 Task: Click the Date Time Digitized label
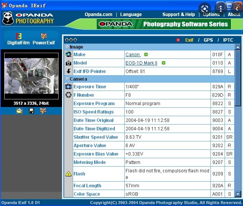(x=94, y=129)
